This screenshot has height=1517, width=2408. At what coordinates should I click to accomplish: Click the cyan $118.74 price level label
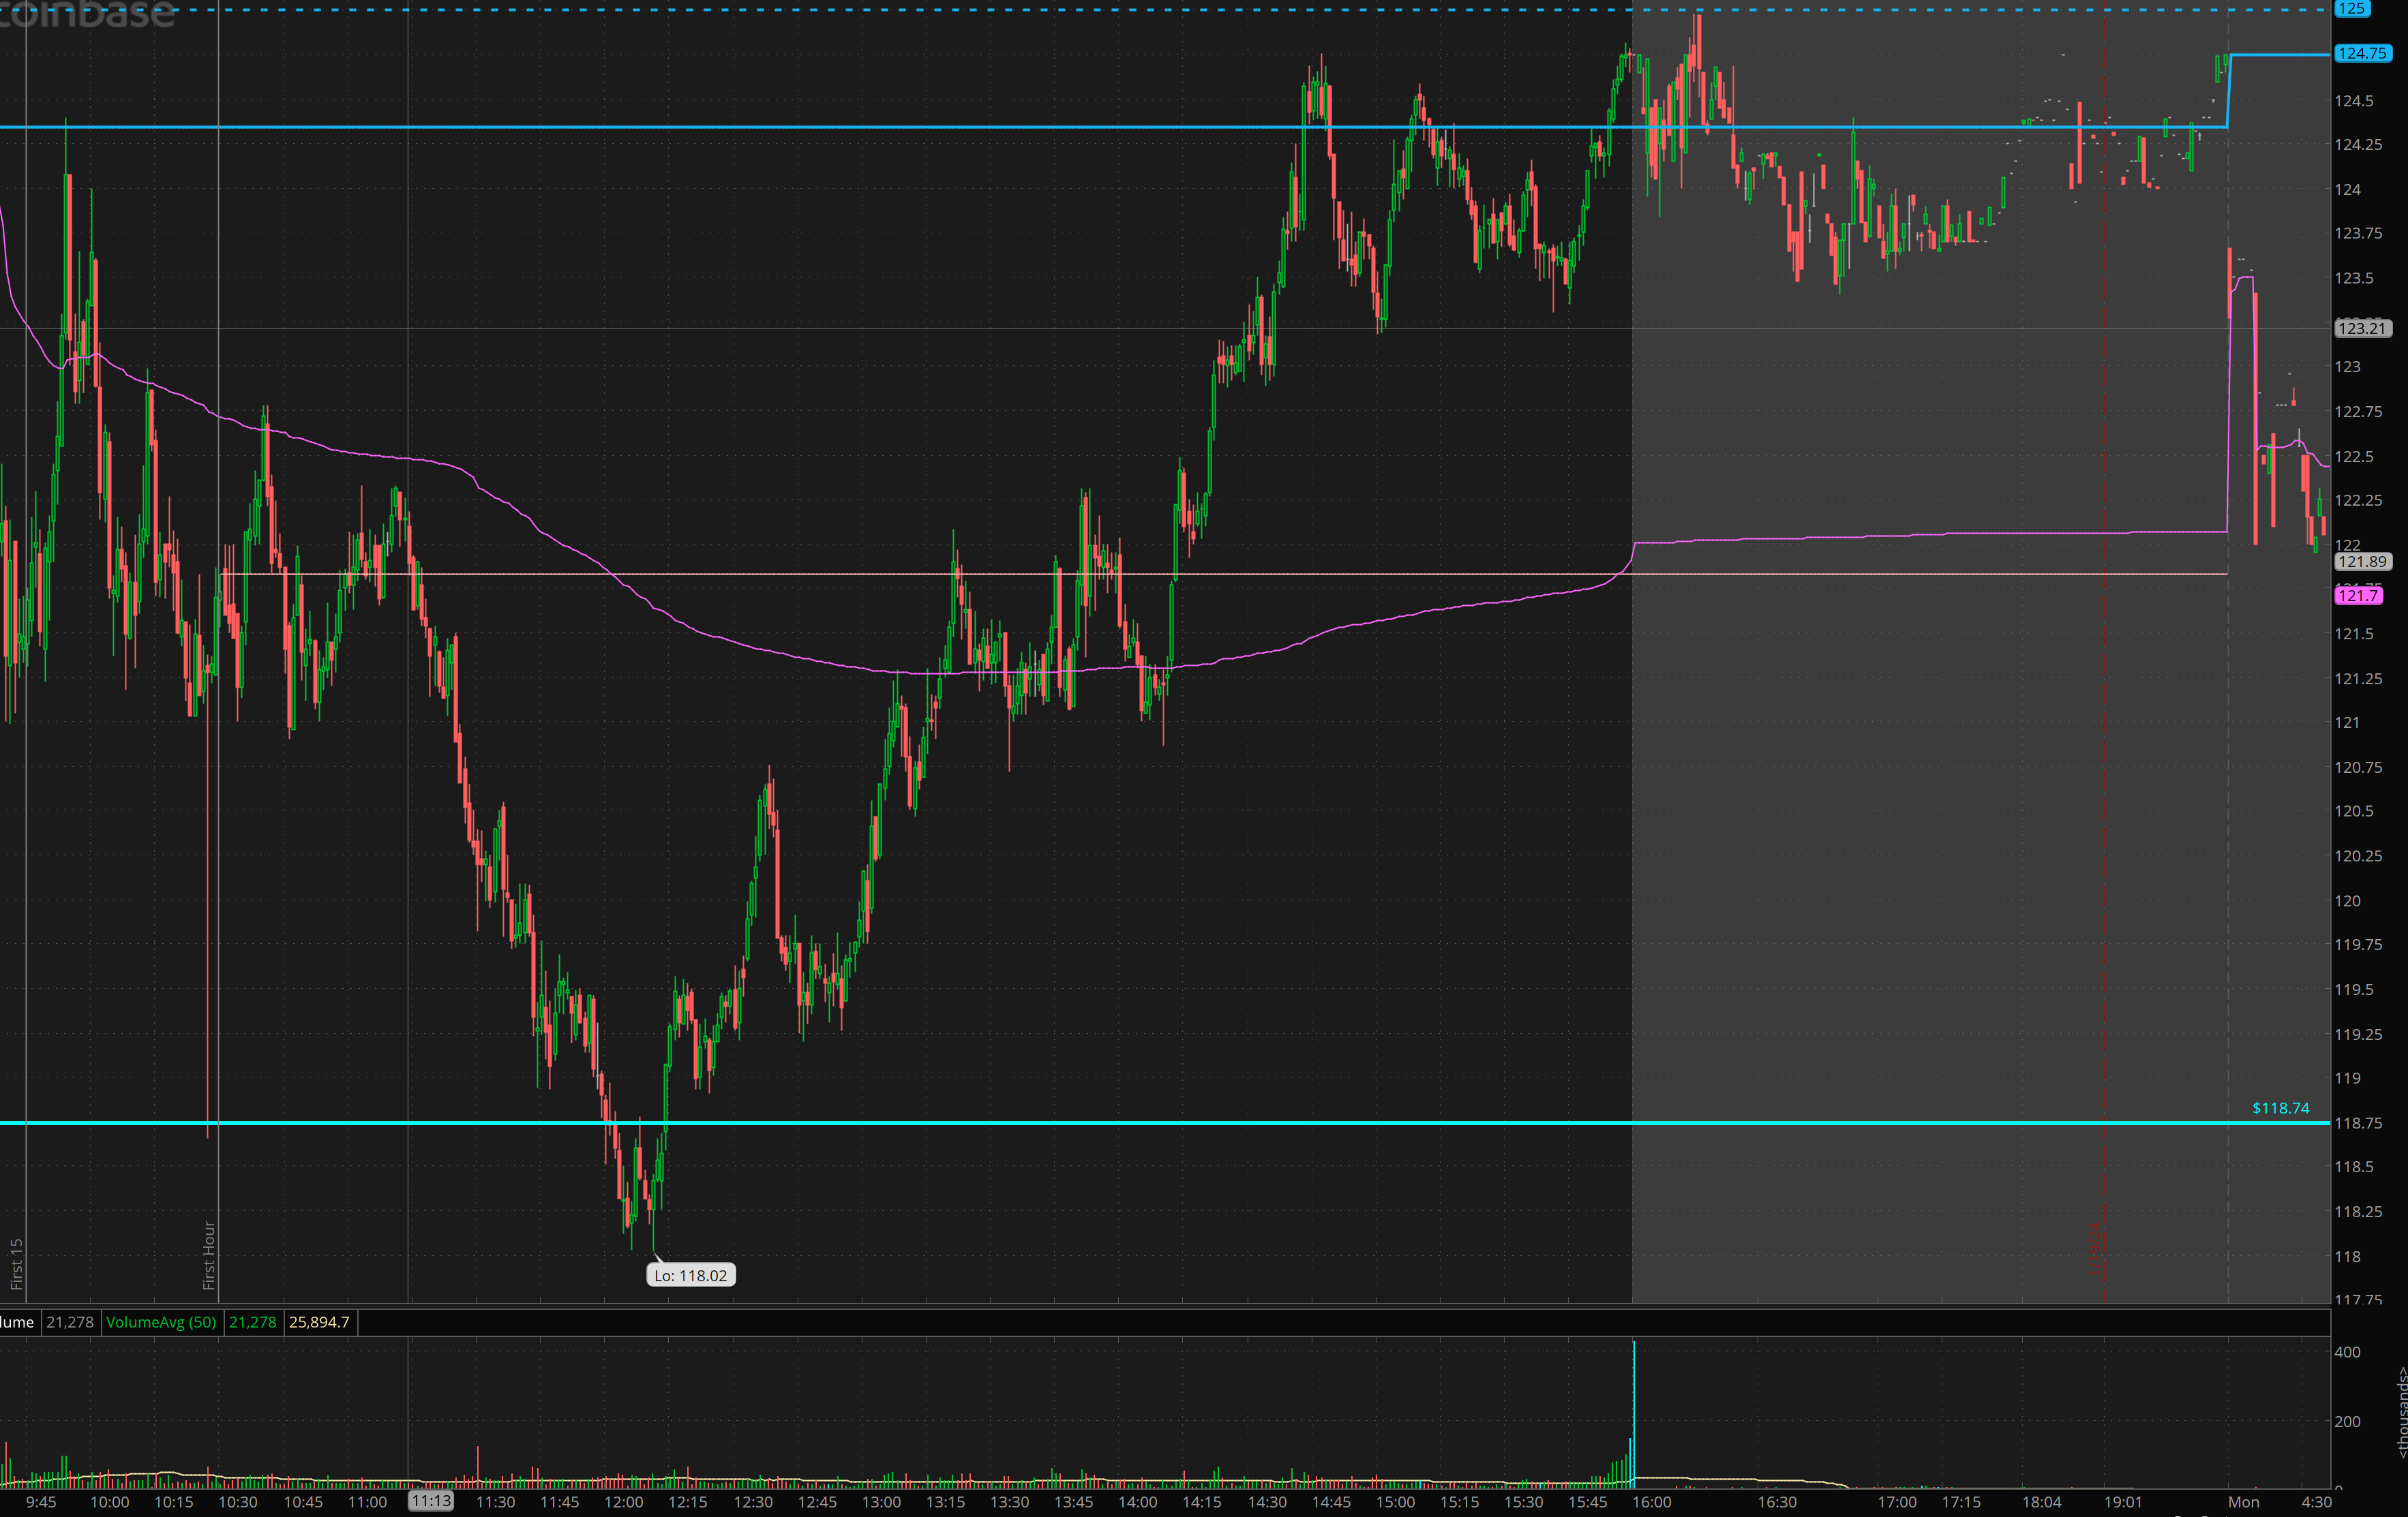coord(2280,1108)
